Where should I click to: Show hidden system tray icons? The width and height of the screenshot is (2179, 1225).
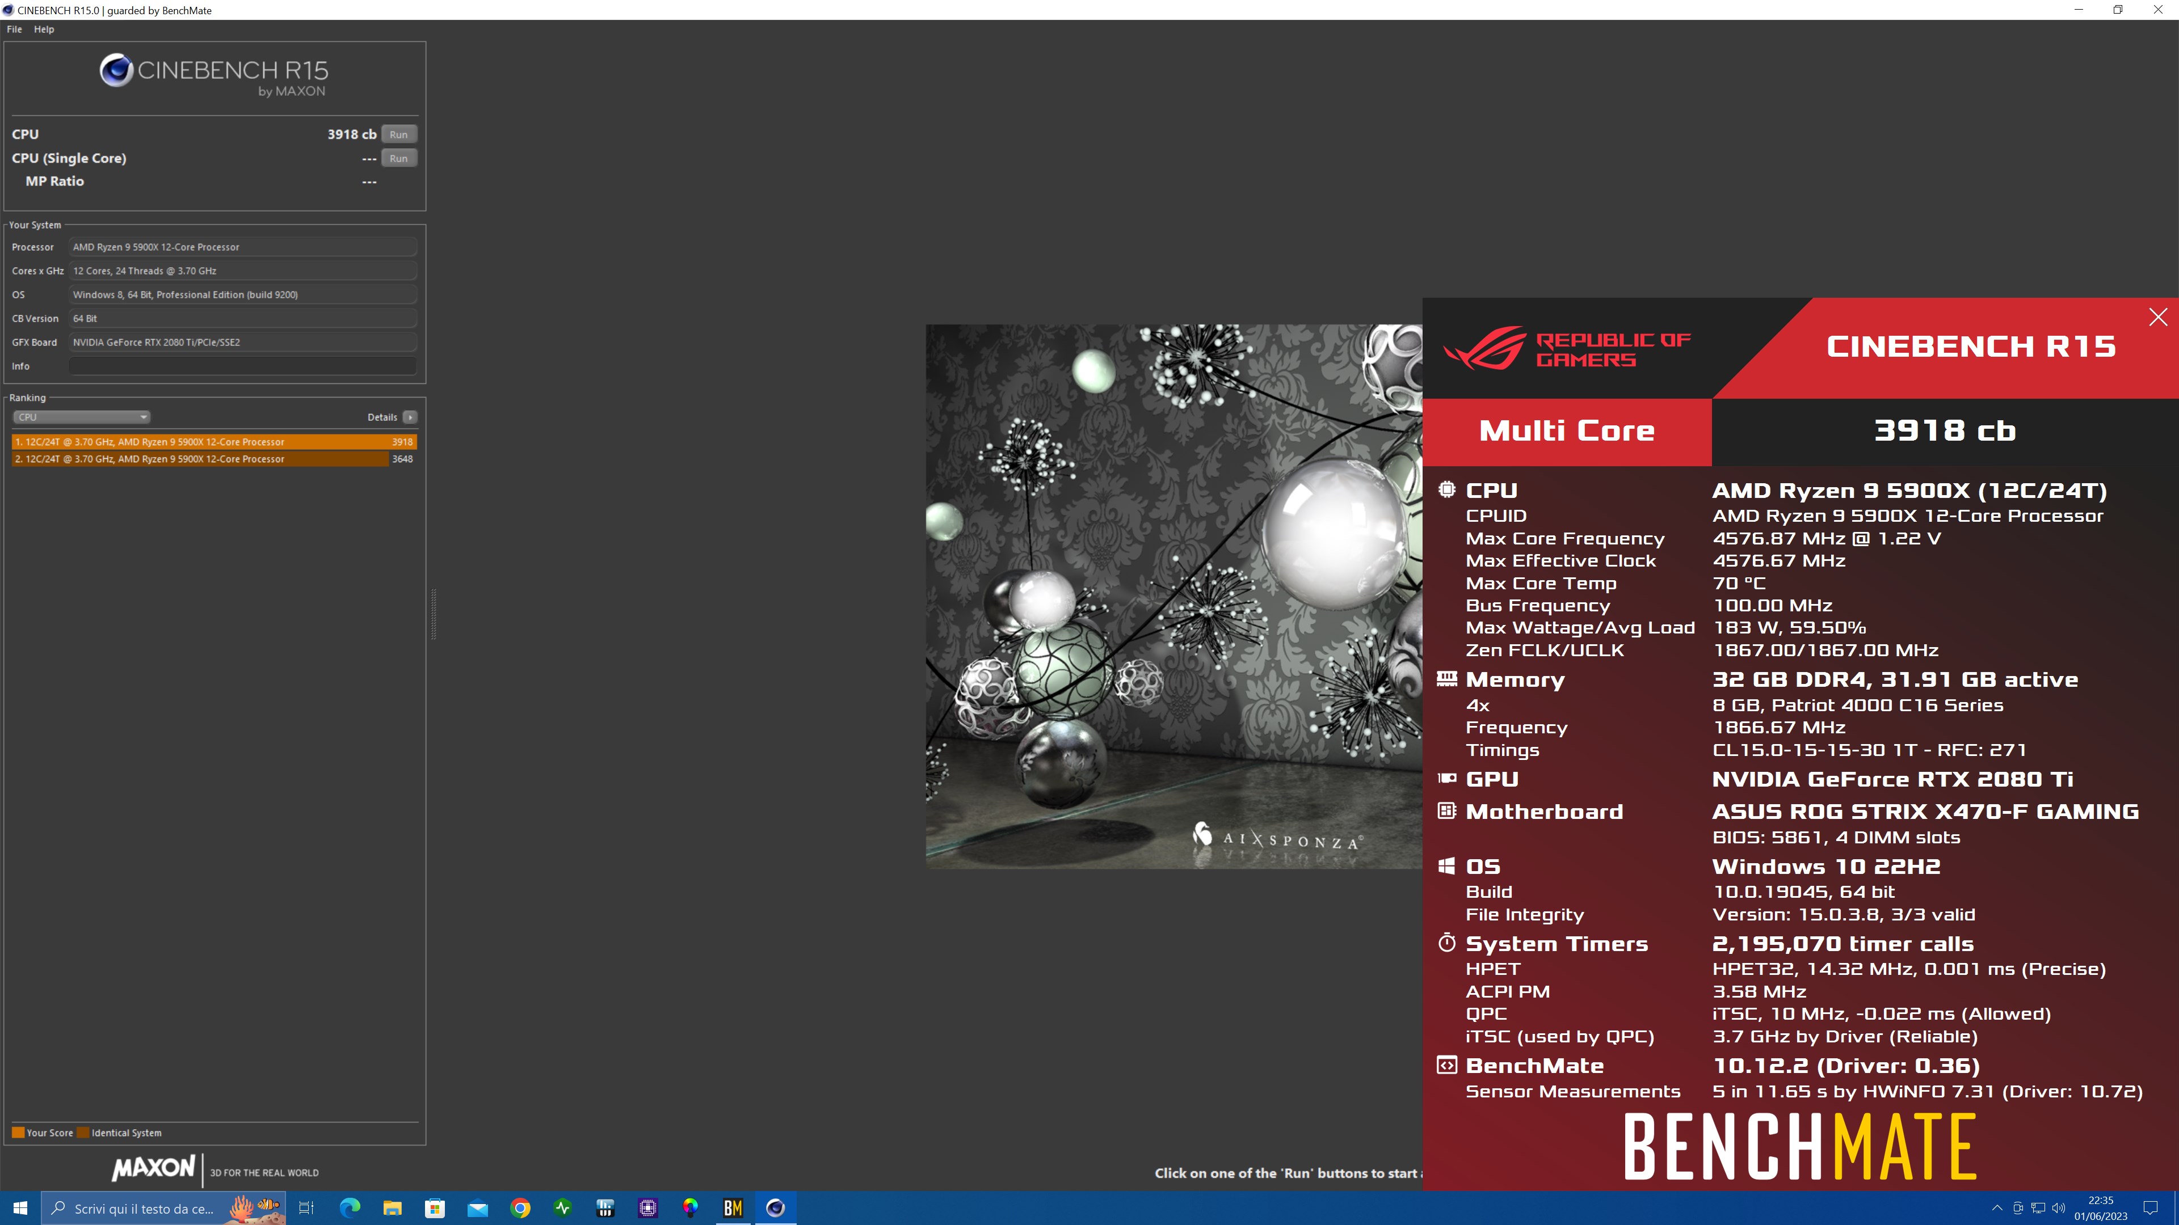coord(1997,1208)
